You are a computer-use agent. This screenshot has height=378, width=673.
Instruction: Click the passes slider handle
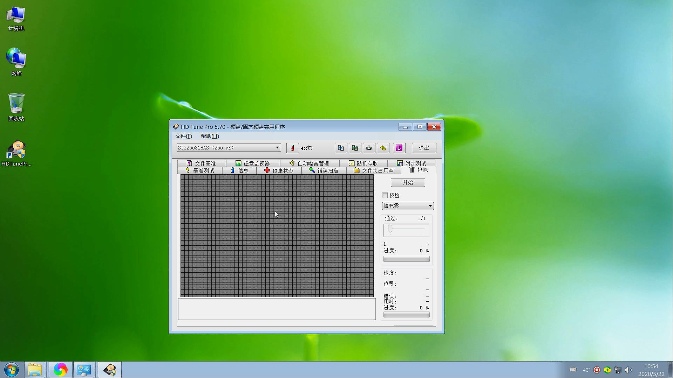point(390,229)
